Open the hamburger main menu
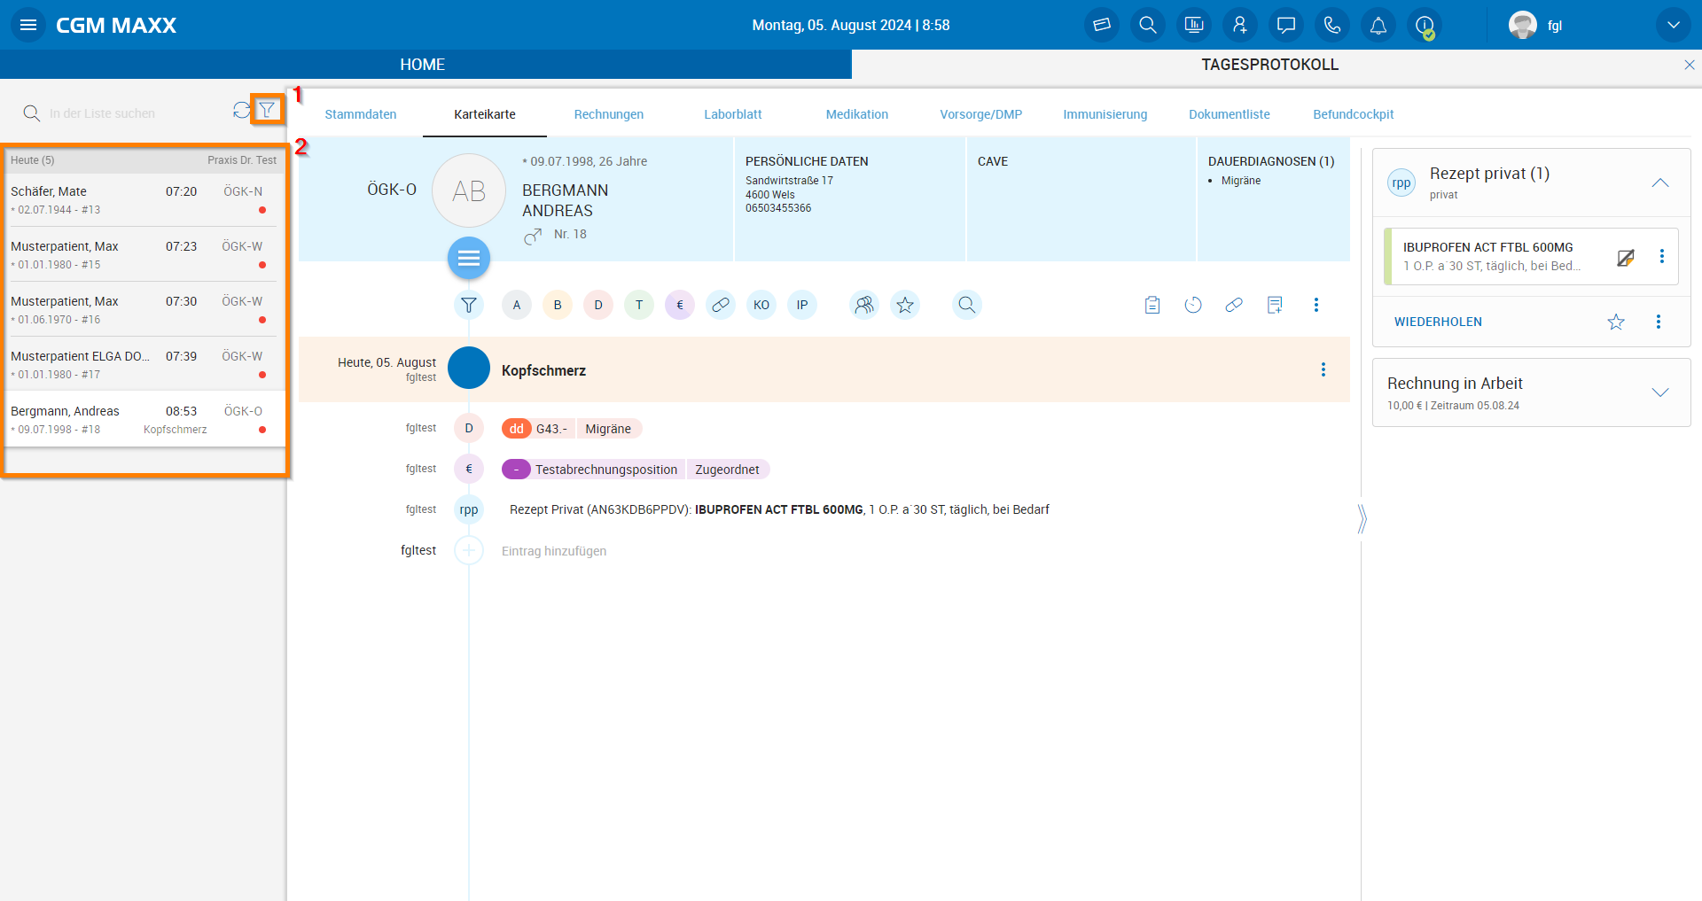 coord(28,25)
